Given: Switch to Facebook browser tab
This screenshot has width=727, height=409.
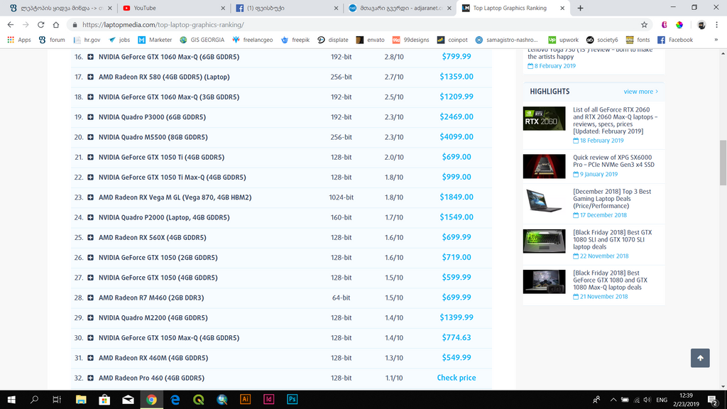Looking at the screenshot, I should point(287,8).
